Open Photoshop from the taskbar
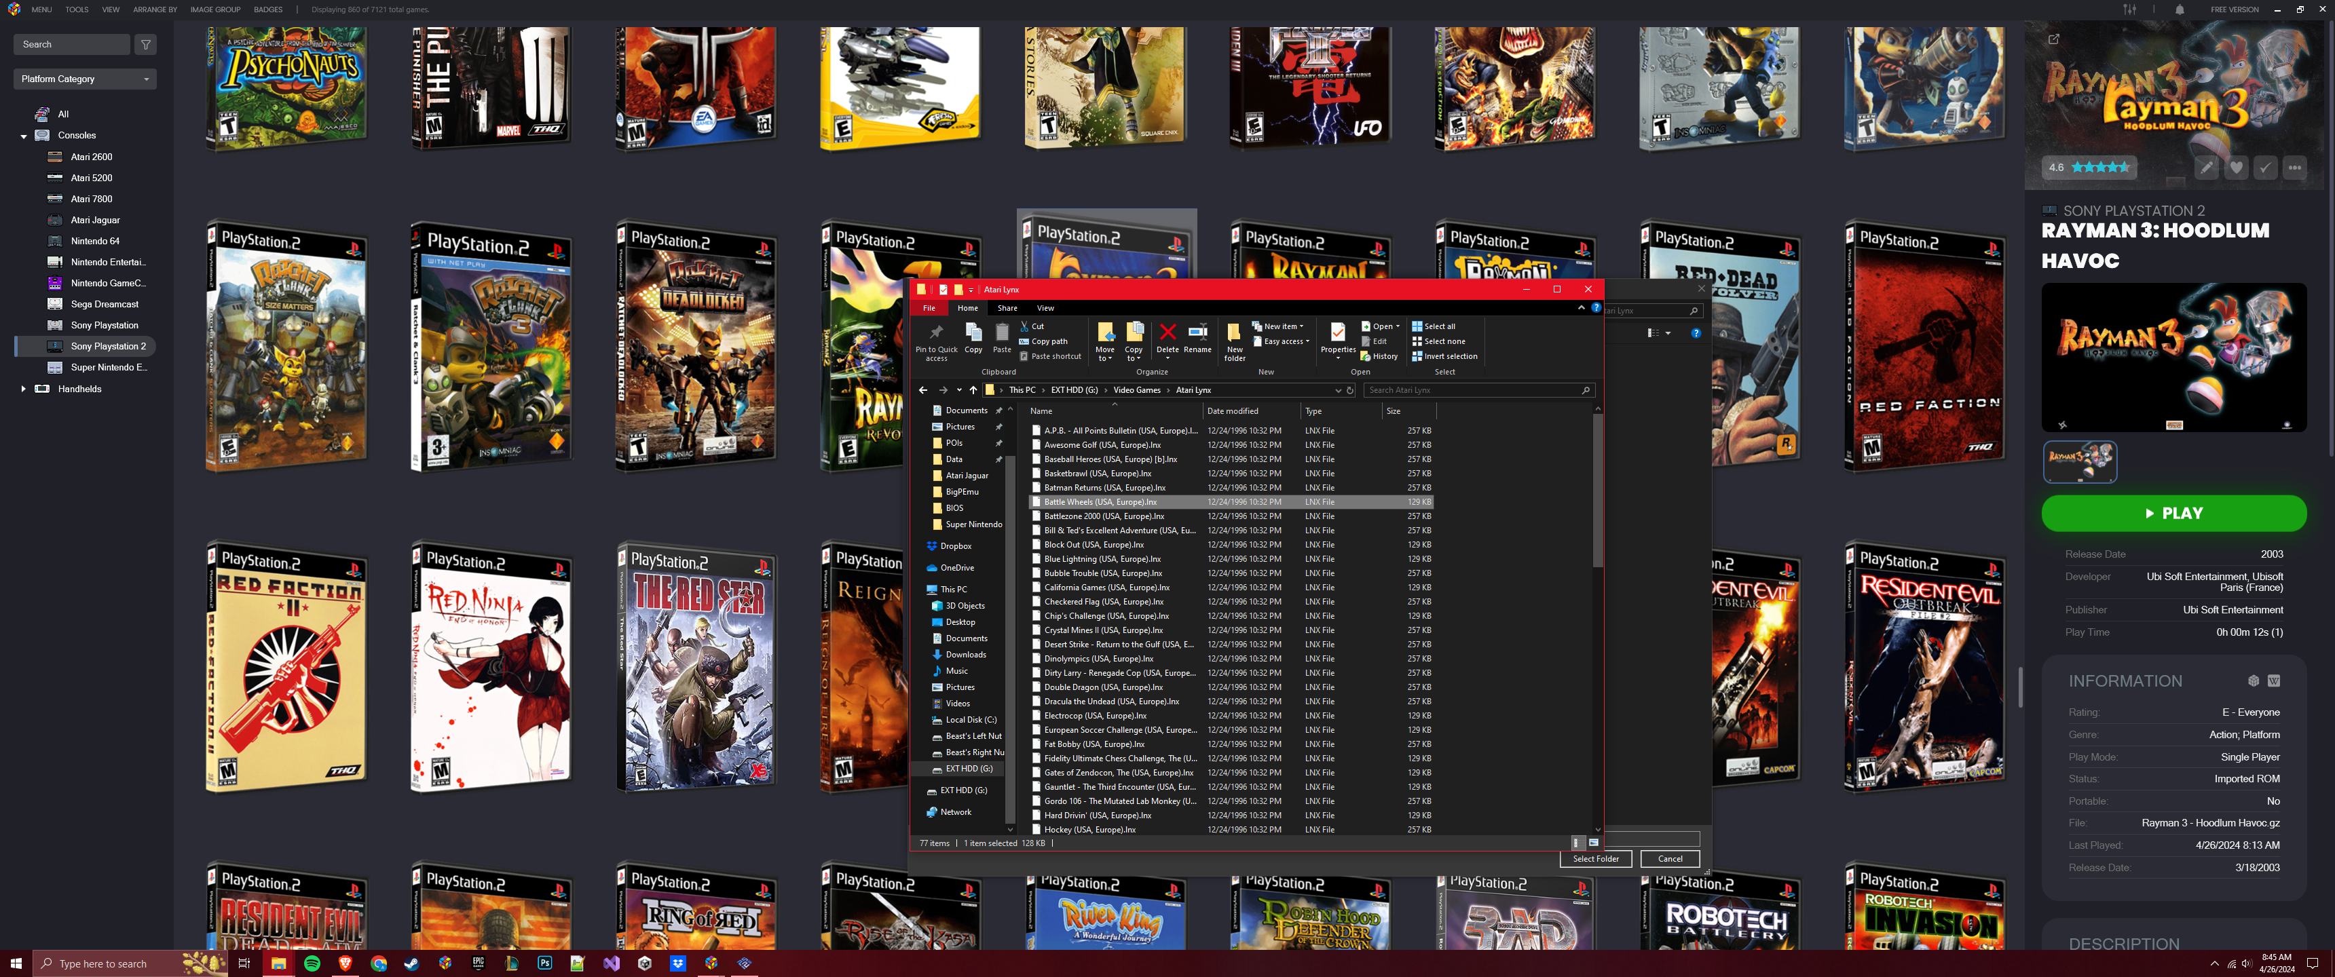The height and width of the screenshot is (977, 2335). (545, 963)
